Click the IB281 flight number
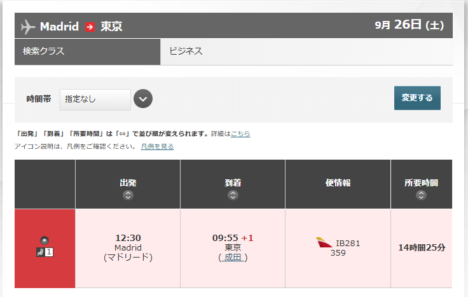Viewport: 468px width, 297px height. pos(348,243)
